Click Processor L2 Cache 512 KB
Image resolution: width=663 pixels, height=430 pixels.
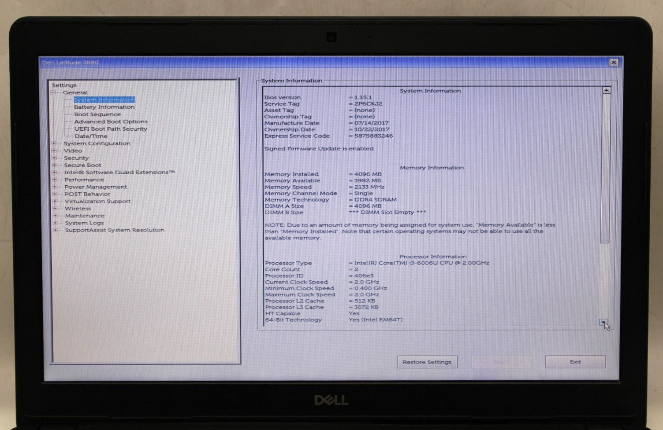(x=365, y=301)
